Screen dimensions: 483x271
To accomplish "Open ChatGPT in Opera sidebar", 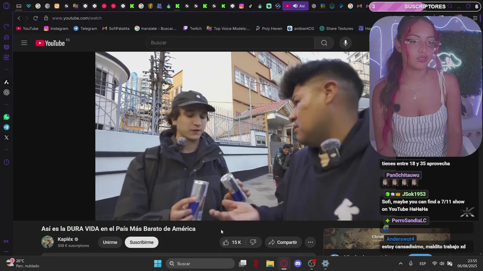I will 6,92.
